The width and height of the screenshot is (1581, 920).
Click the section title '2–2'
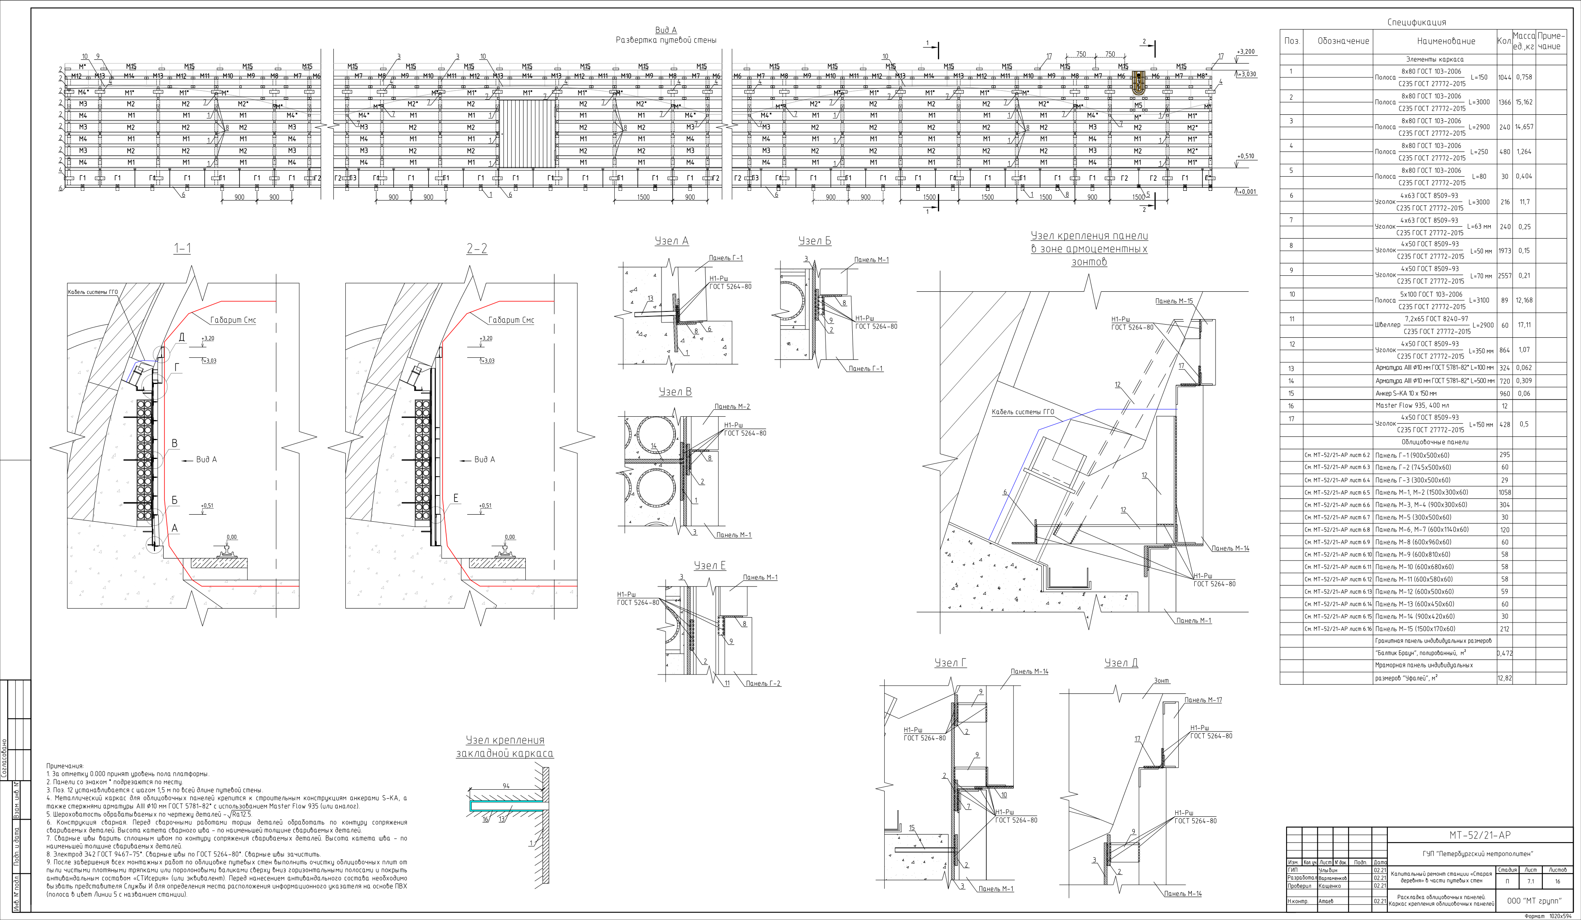pyautogui.click(x=477, y=249)
